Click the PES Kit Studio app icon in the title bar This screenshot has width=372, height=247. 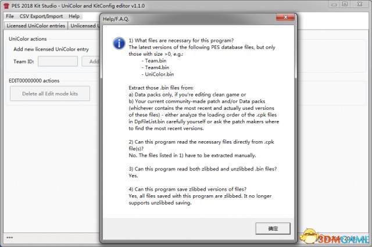(6, 6)
